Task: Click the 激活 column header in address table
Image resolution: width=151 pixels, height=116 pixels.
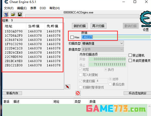Action: coord(7,102)
